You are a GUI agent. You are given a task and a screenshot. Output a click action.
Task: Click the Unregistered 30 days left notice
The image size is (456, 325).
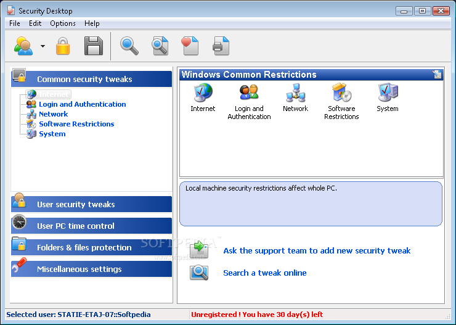pos(257,315)
